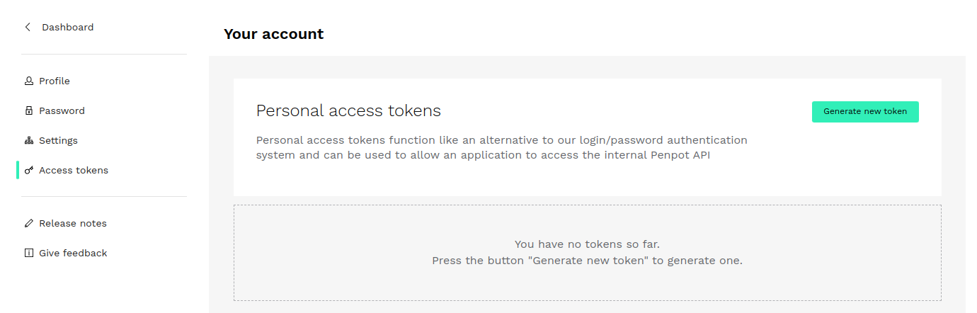Click the Give feedback icon
The image size is (977, 313).
[x=29, y=253]
